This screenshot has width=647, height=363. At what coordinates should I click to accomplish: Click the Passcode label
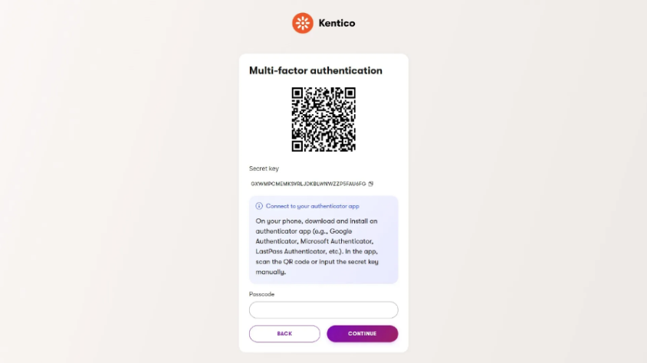[261, 294]
